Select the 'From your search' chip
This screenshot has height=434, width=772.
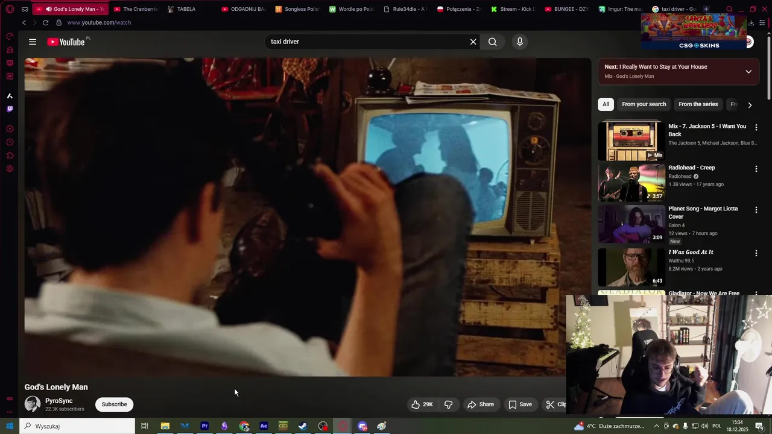coord(644,104)
